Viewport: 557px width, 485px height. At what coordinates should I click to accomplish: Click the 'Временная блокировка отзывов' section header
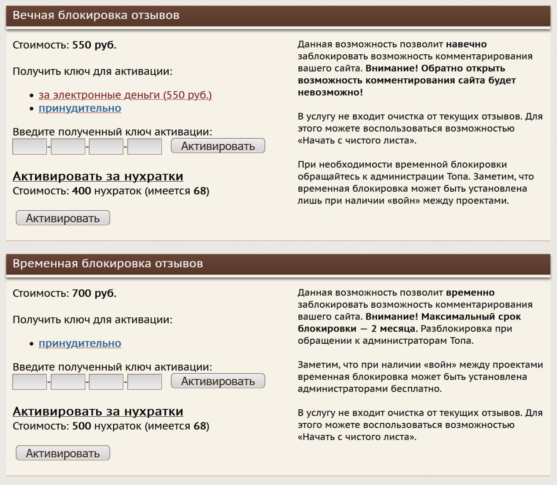(x=107, y=263)
